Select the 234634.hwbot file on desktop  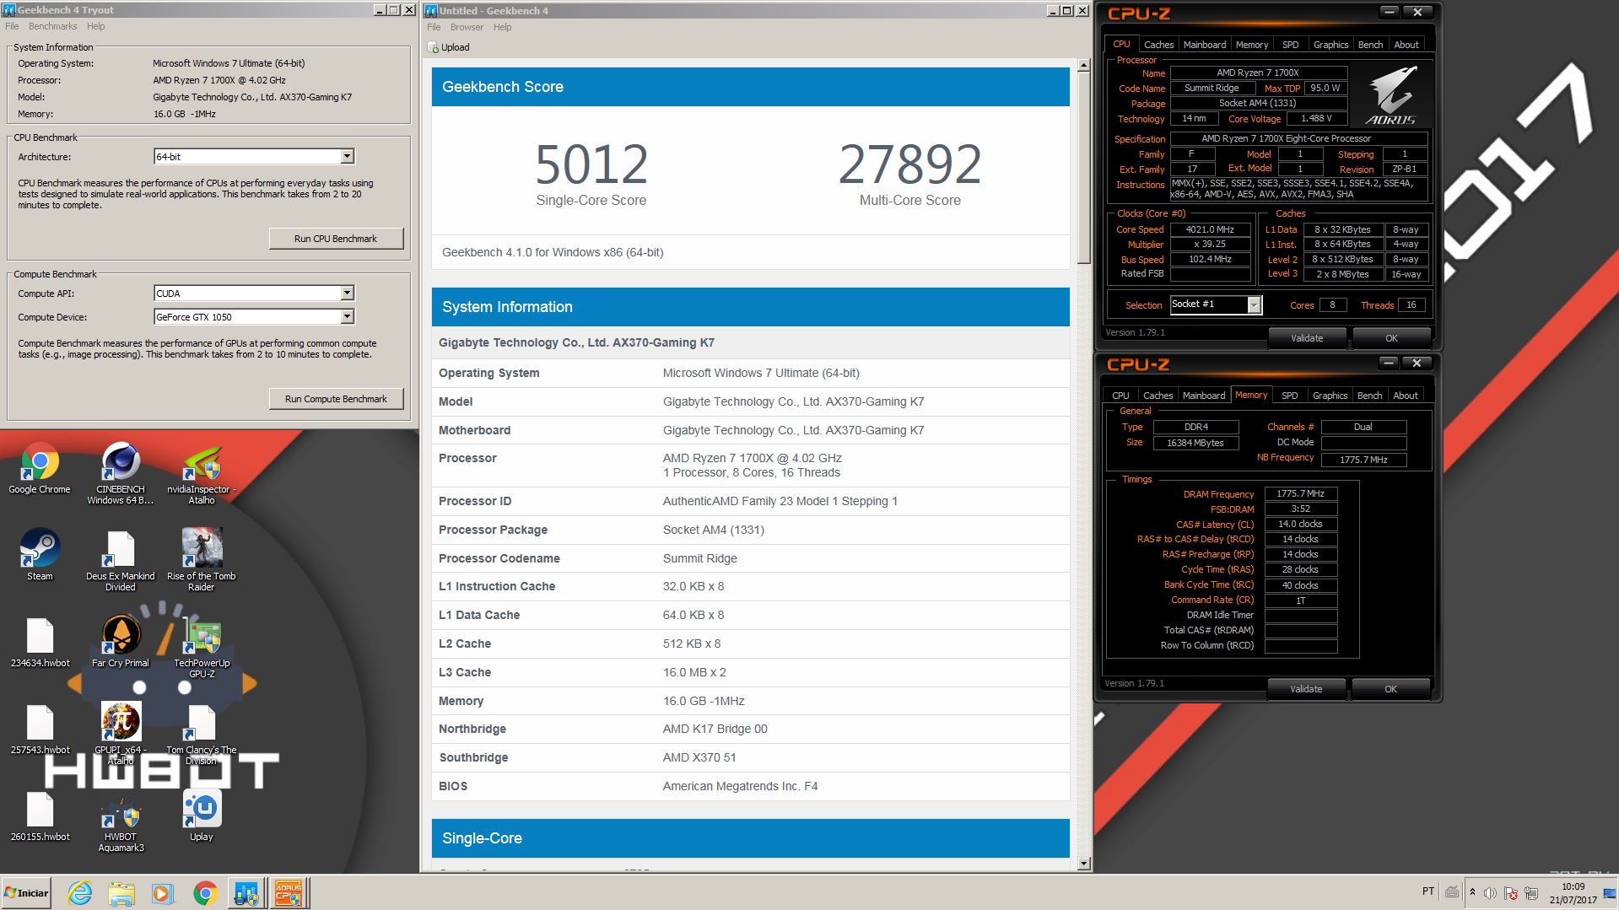click(x=40, y=643)
